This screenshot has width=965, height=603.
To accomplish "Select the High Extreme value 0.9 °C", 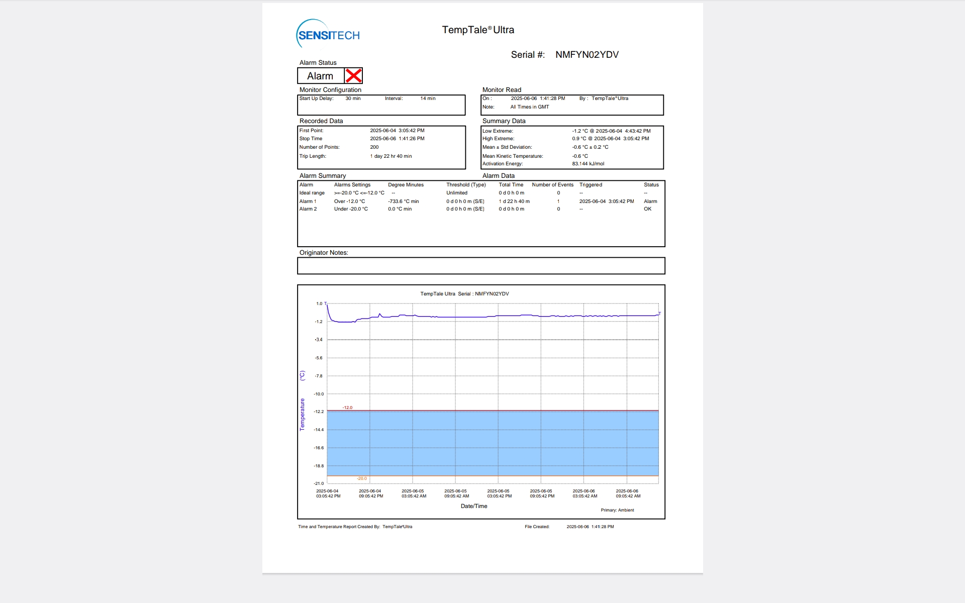I will (579, 139).
